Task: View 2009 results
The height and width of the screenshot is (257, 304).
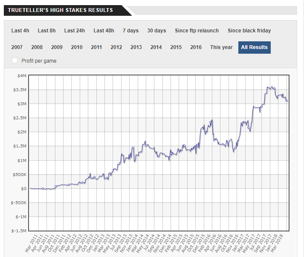Action: 57,47
